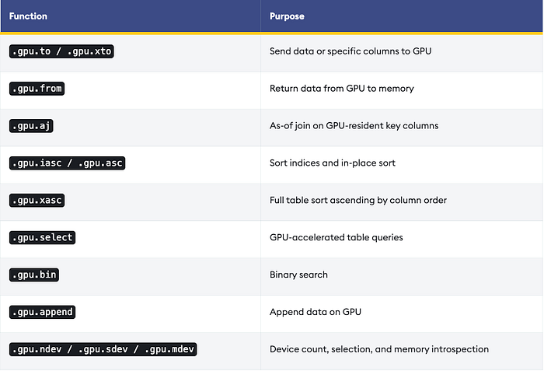Screen dimensions: 544x371
Task: Click the Purpose column header
Action: coord(287,16)
